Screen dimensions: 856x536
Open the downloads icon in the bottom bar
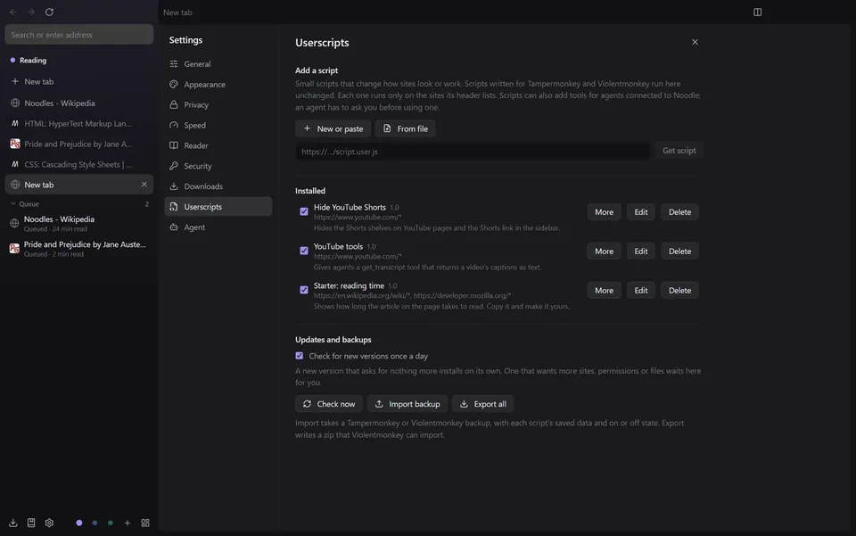click(x=13, y=523)
